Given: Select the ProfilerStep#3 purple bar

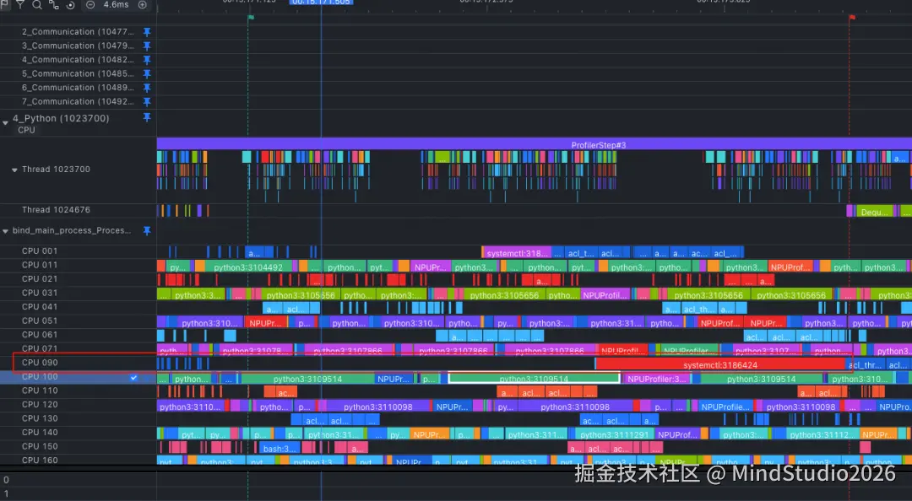Looking at the screenshot, I should 535,144.
